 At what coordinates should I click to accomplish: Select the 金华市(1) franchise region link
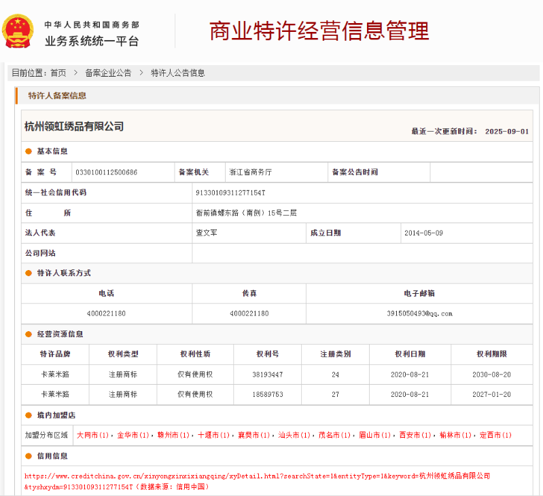pos(133,435)
